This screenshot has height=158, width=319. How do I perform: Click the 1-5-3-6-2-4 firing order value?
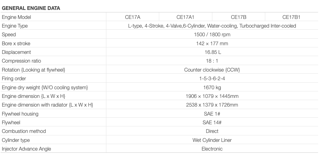[x=212, y=79]
